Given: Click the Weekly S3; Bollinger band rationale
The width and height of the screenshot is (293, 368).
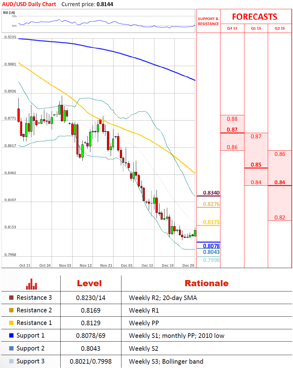Looking at the screenshot, I should (166, 362).
